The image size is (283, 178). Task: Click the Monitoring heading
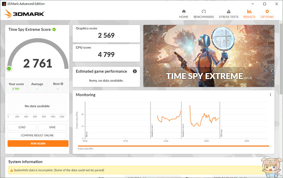pos(86,95)
